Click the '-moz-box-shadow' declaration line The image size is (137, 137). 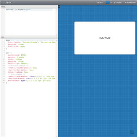click(32, 78)
